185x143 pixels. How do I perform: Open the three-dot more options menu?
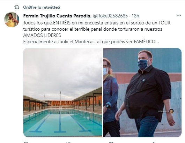coord(179,15)
